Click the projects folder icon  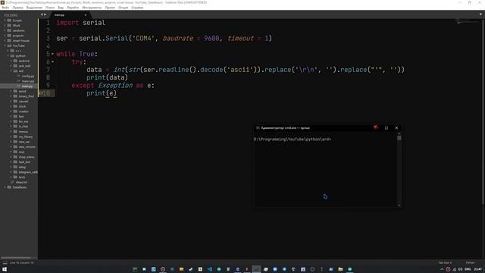9,36
